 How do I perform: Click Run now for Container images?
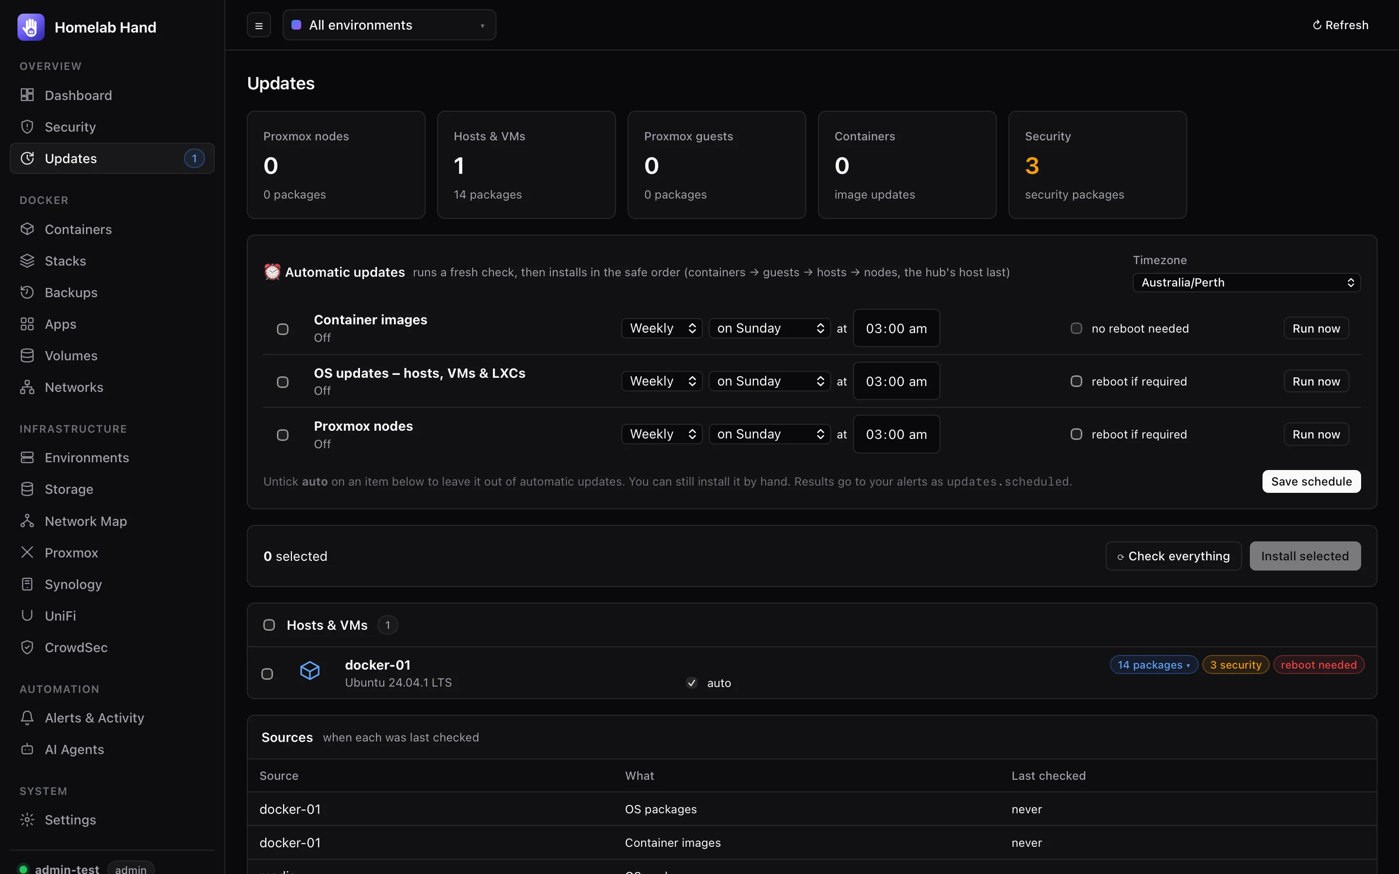coord(1316,328)
